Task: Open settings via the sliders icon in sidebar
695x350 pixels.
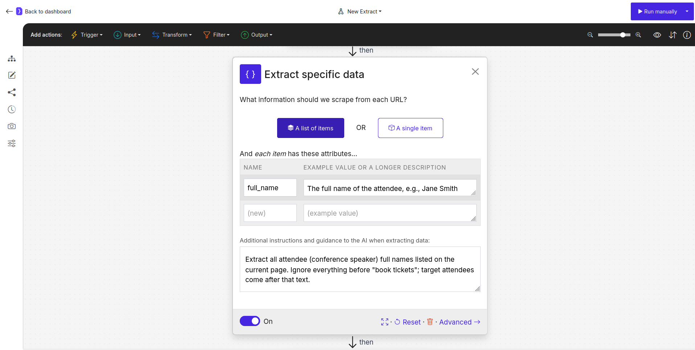Action: [x=12, y=143]
